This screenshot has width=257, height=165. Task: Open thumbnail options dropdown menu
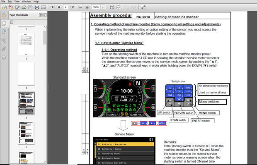(x=12, y=22)
